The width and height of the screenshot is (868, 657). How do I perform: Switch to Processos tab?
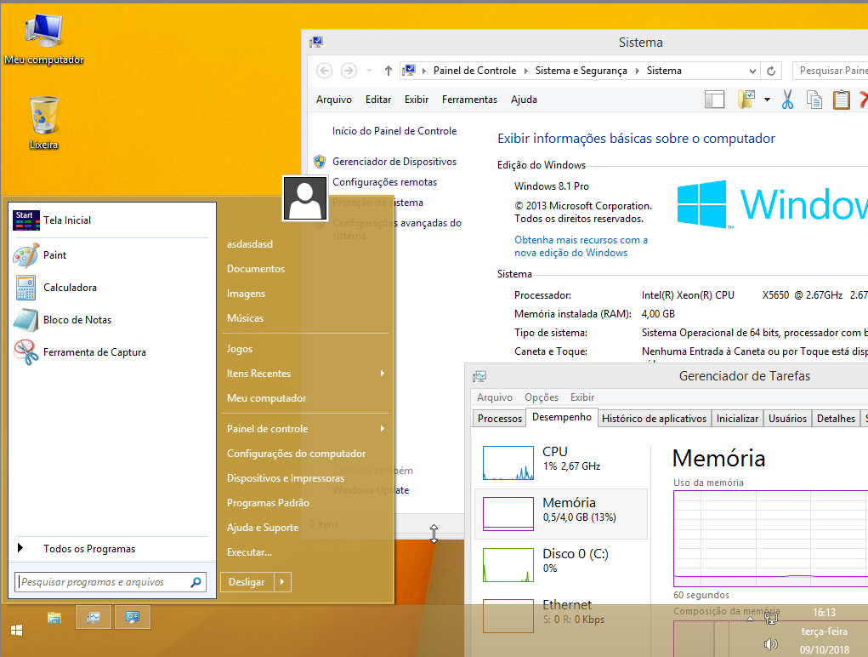499,418
